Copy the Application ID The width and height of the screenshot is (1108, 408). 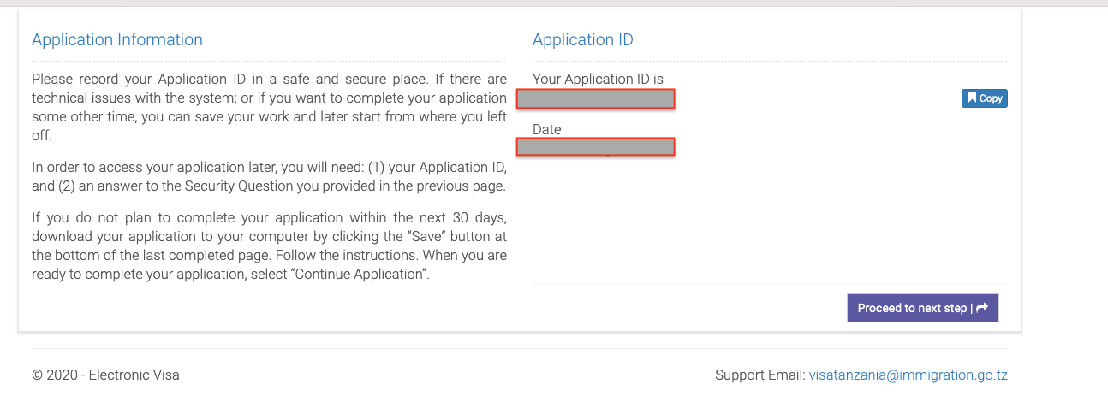coord(985,98)
